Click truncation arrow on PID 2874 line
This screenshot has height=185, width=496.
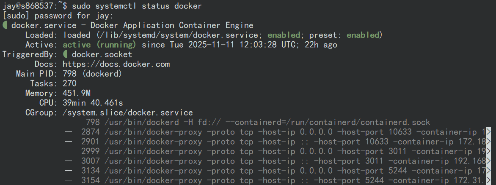488,132
